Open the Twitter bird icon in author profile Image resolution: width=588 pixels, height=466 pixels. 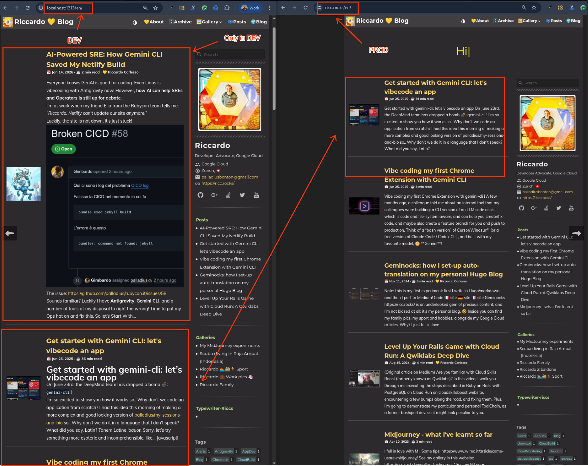(242, 195)
